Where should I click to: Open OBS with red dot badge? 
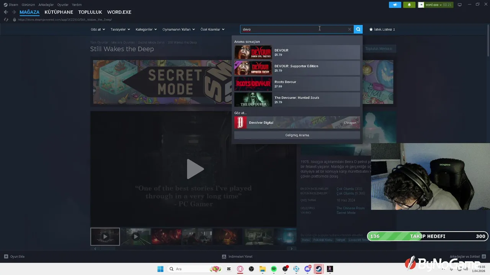pos(285,269)
